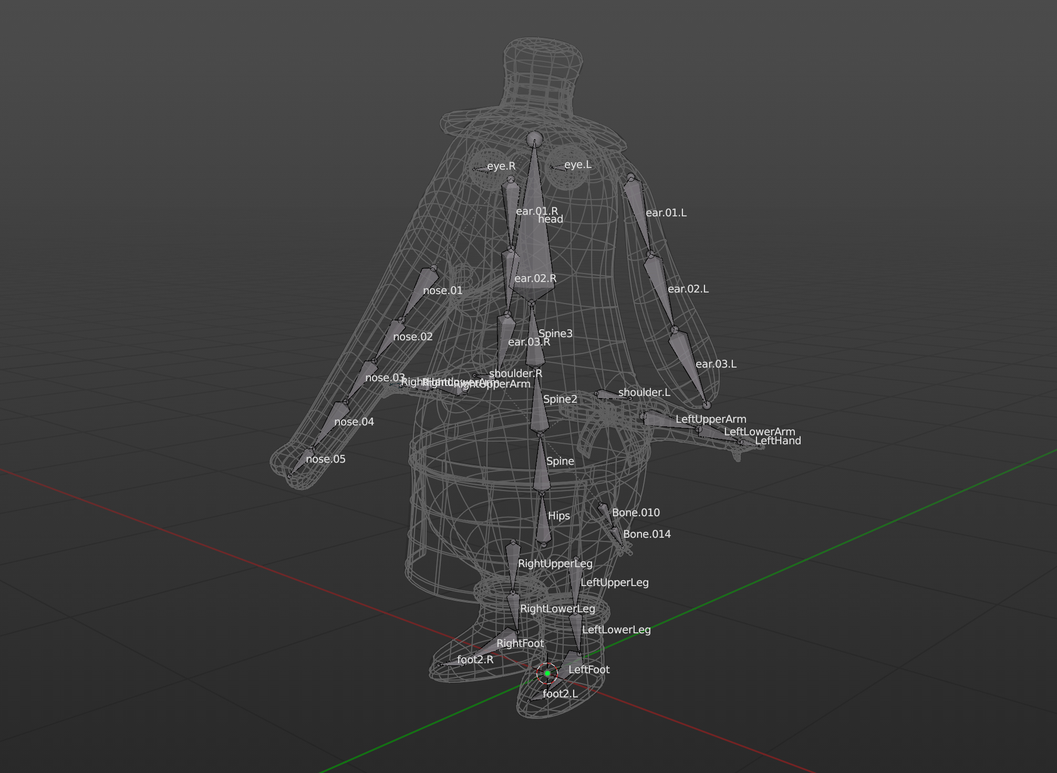
Task: Click the eye.R bone label
Action: pos(501,166)
